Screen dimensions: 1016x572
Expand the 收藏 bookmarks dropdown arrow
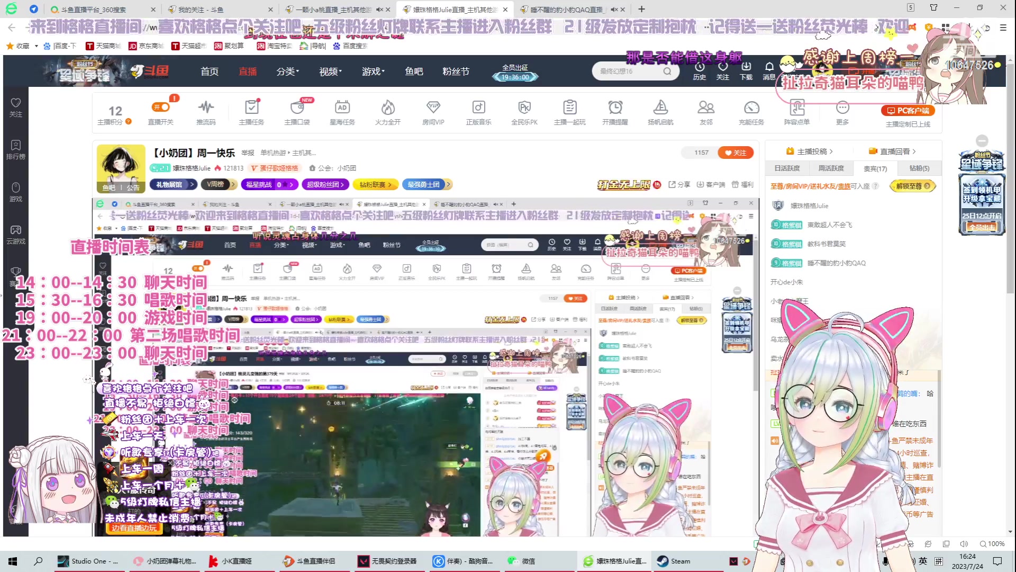(37, 46)
